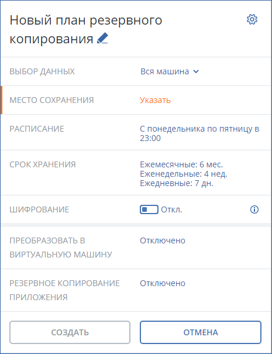Click the plan title Новый план резервного копирования
Viewport: 272px width, 354px height.
pos(86,29)
